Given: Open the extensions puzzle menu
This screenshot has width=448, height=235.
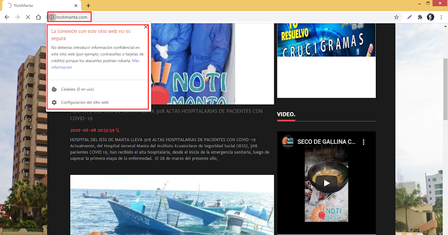Looking at the screenshot, I should tap(420, 17).
